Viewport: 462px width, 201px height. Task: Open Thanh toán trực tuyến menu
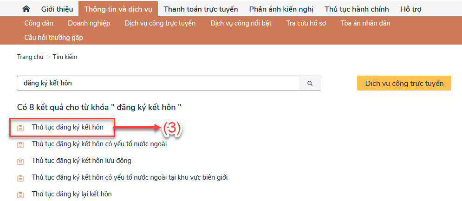coord(201,9)
